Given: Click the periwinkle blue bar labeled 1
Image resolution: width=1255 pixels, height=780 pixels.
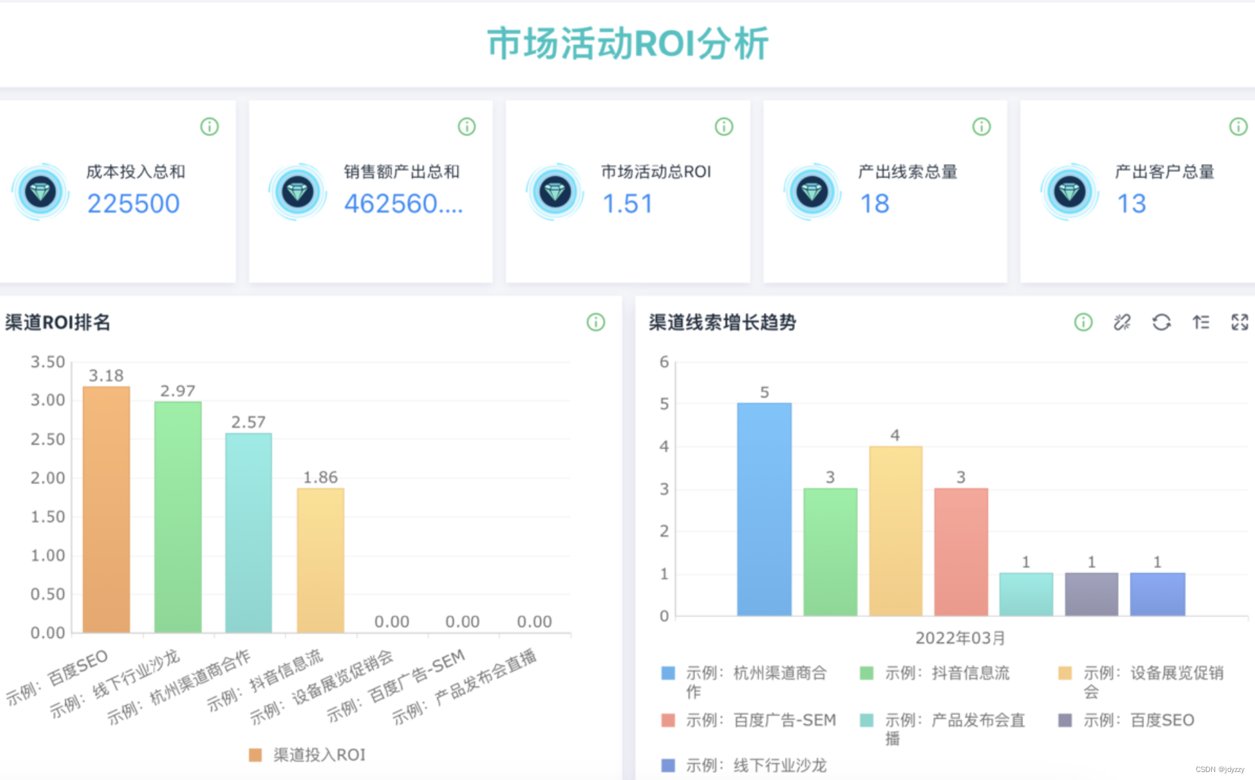Looking at the screenshot, I should [1157, 595].
